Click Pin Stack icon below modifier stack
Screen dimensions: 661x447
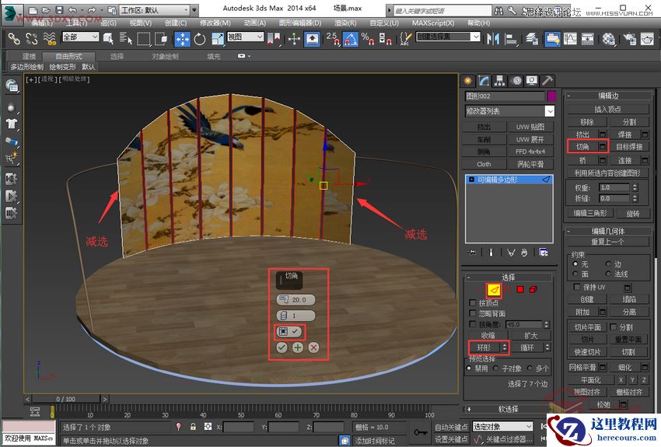472,252
